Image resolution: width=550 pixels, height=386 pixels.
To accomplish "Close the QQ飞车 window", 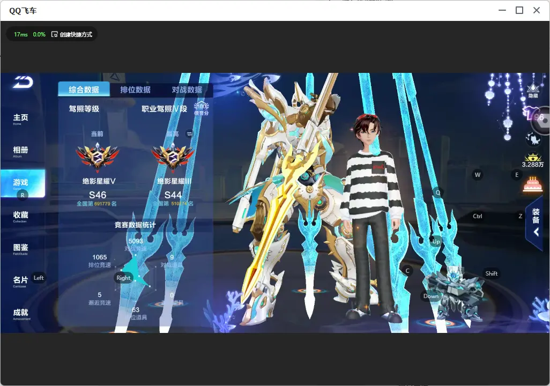I will pyautogui.click(x=537, y=11).
